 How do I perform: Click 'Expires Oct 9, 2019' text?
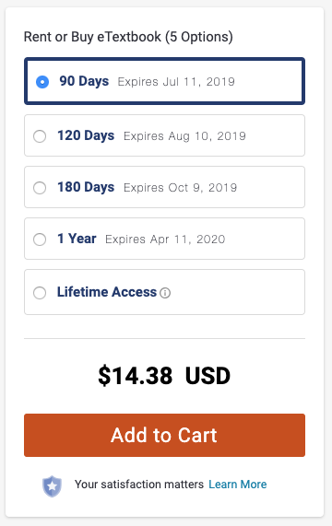(180, 188)
